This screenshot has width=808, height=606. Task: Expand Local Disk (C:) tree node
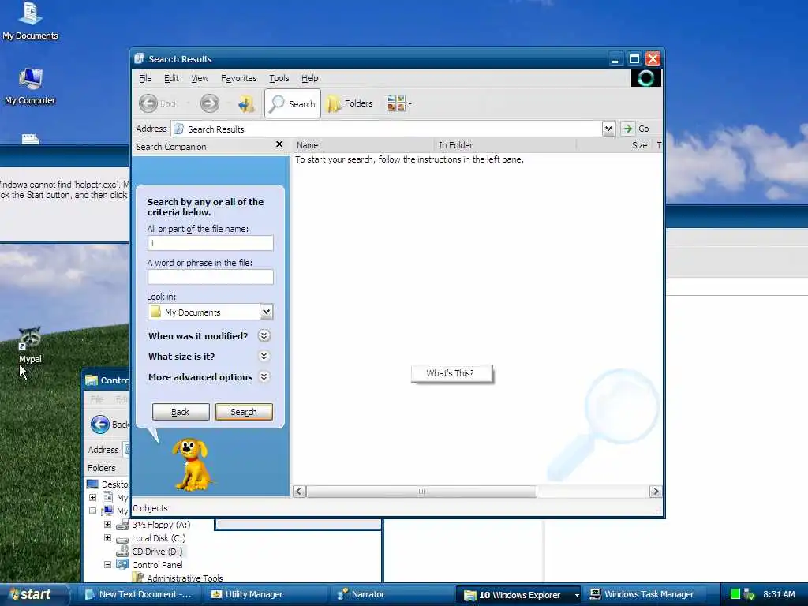point(107,538)
